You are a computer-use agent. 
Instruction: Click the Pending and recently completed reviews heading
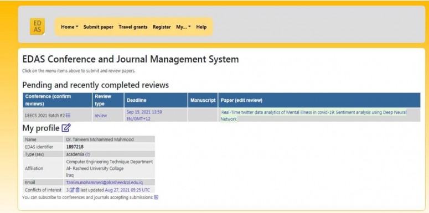95,85
